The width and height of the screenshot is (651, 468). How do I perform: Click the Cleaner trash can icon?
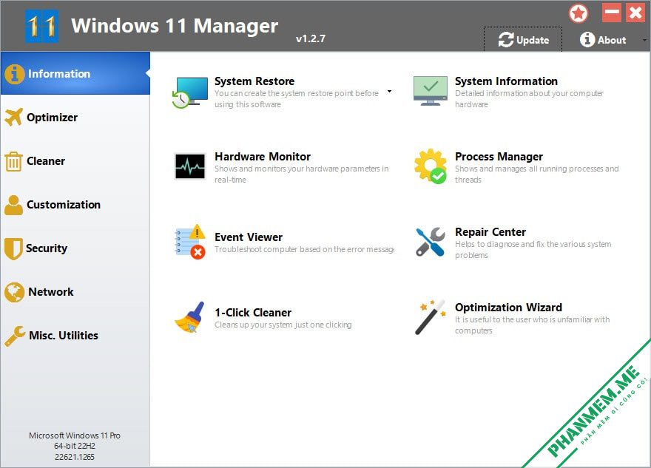[13, 161]
